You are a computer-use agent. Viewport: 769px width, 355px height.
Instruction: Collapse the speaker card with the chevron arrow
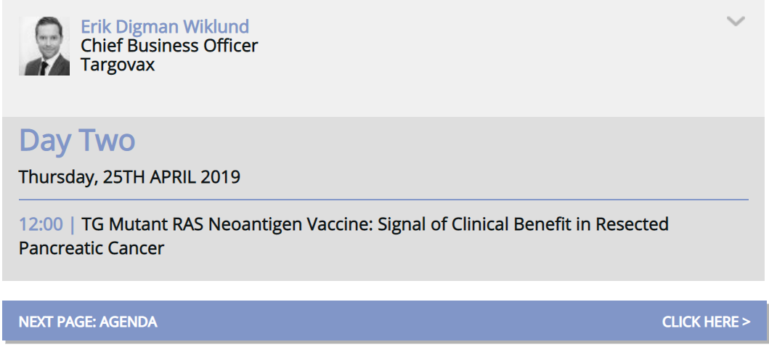(736, 21)
